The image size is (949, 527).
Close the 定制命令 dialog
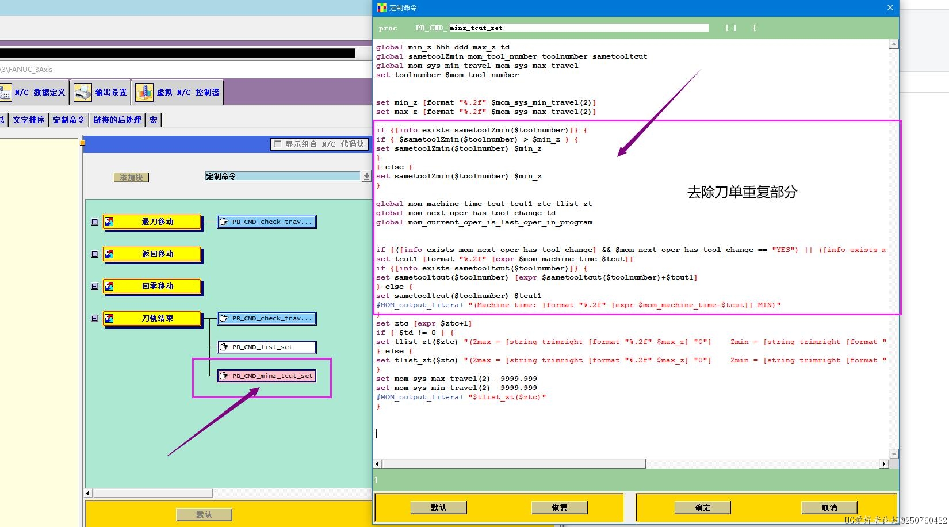890,7
